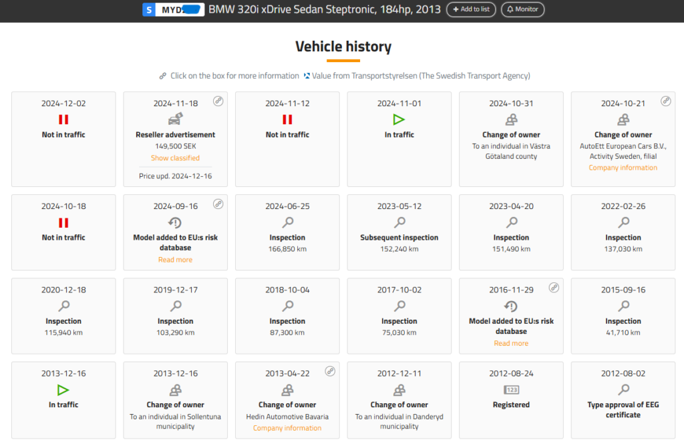Screen dimensions: 684x444
Task: Click the green In traffic icon dated 2013-12-16
Action: click(x=63, y=390)
